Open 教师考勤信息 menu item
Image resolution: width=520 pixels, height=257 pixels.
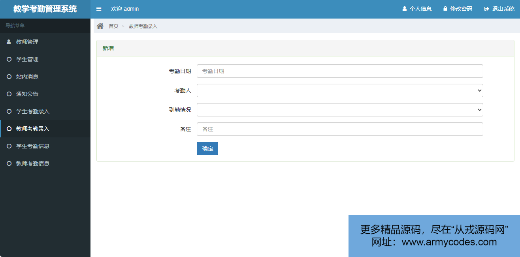point(45,163)
